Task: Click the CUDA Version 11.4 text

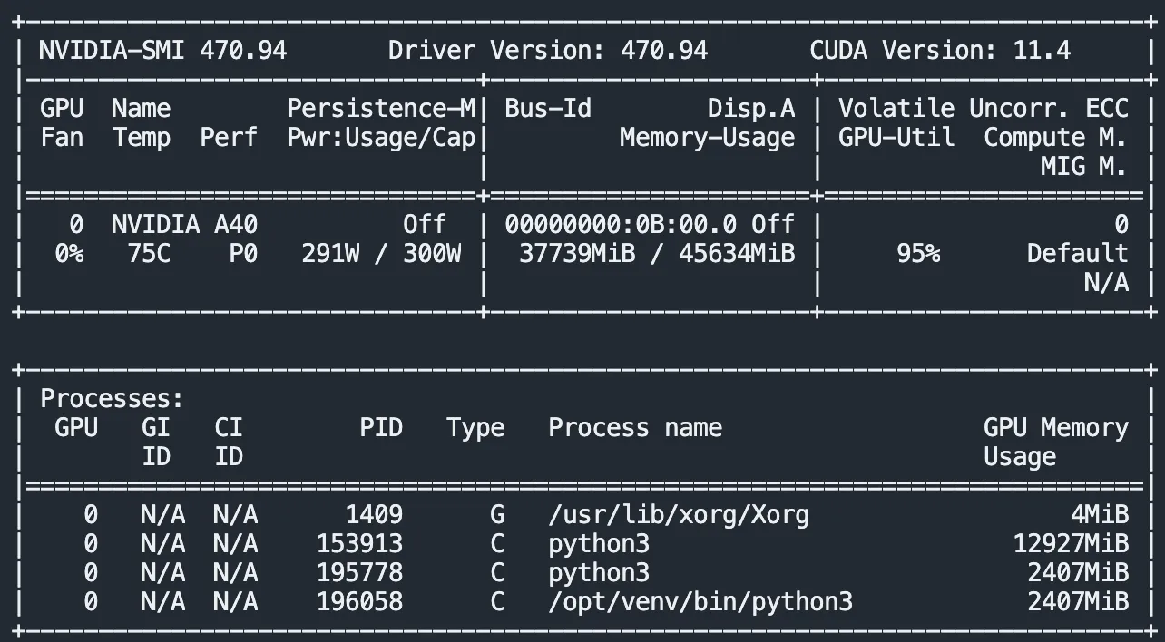Action: 940,50
